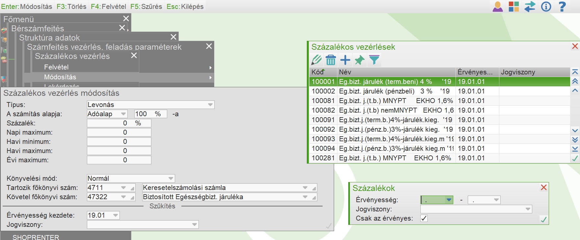This screenshot has height=240, width=580.
Task: Click the Esc: Kilépés shortcut button
Action: pyautogui.click(x=185, y=7)
